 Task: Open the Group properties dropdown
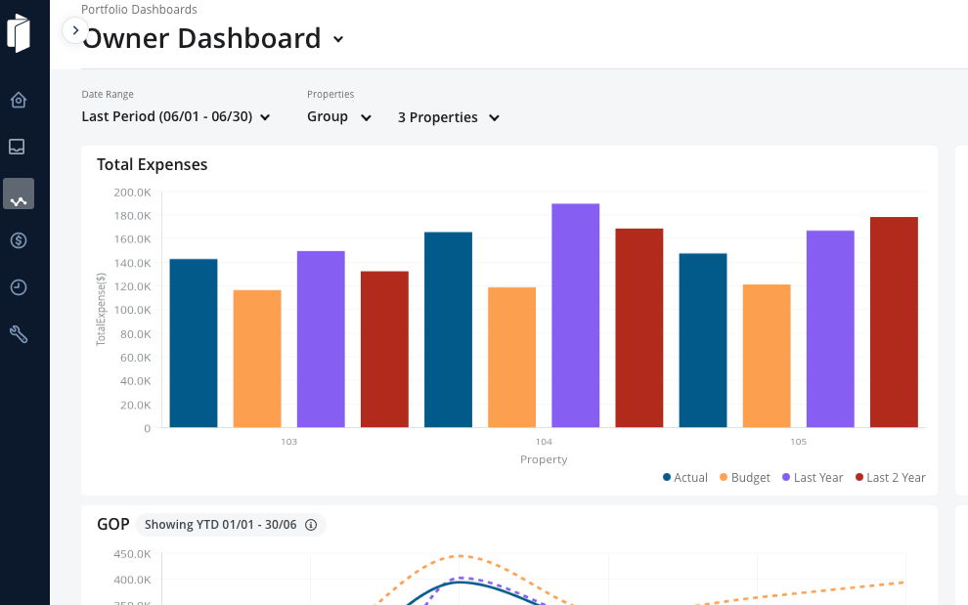339,116
